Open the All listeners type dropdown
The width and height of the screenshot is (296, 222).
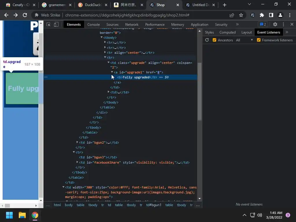(x=244, y=40)
